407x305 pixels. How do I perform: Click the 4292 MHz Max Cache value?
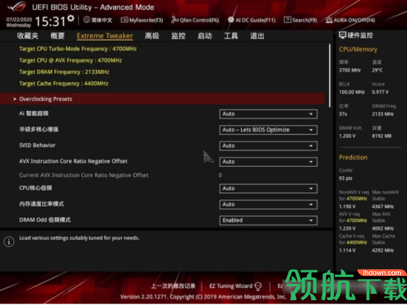383,251
